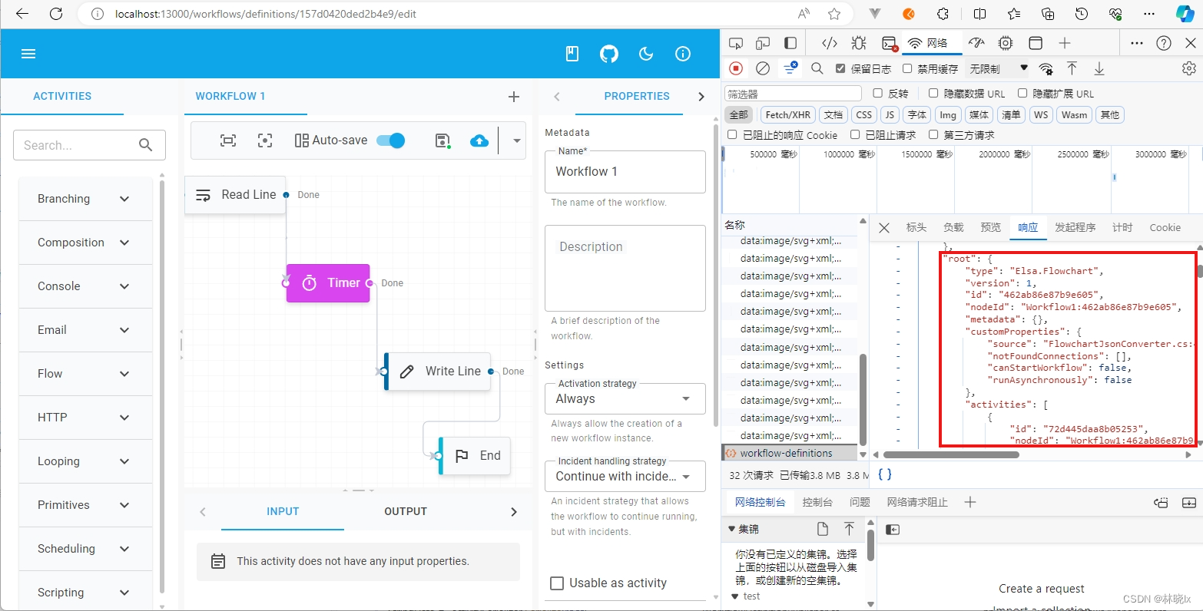Click the add new tab plus icon
Viewport: 1203px width, 611px height.
click(x=514, y=97)
